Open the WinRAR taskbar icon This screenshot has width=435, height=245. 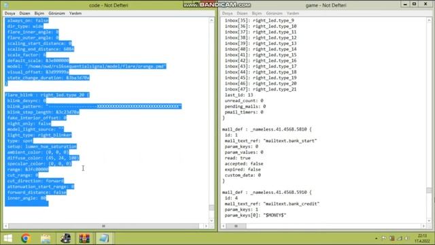pyautogui.click(x=84, y=238)
